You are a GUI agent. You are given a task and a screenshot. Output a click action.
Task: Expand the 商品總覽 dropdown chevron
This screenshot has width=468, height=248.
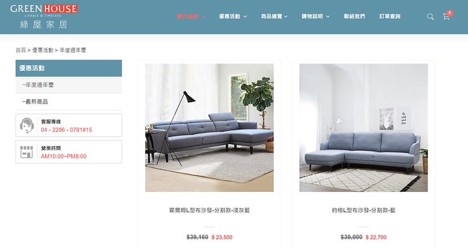tap(286, 17)
